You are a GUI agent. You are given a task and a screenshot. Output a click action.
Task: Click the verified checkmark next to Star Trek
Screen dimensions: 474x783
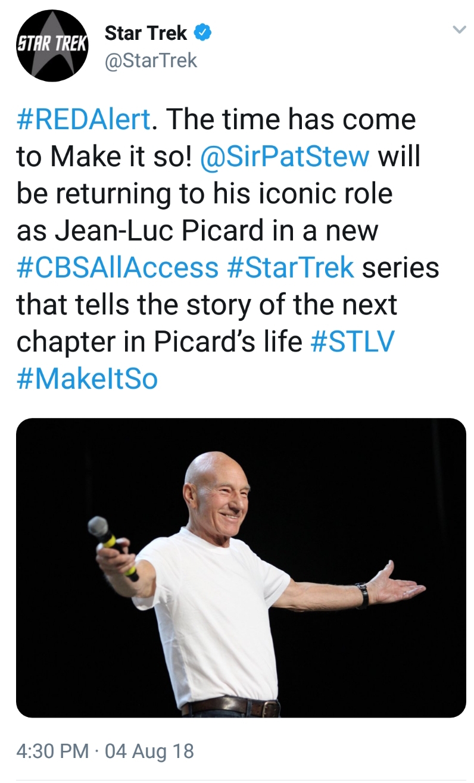[x=202, y=33]
